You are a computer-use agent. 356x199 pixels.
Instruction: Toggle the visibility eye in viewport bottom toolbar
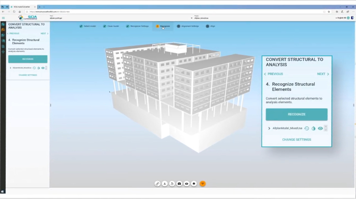[187, 184]
